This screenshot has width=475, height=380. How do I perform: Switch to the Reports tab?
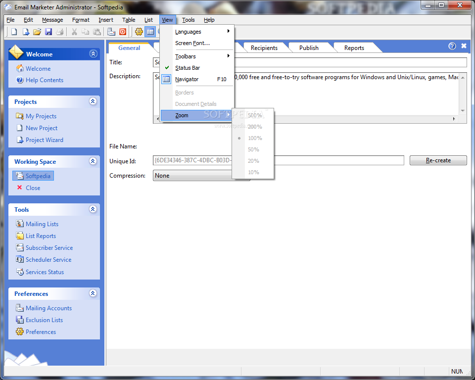coord(354,47)
